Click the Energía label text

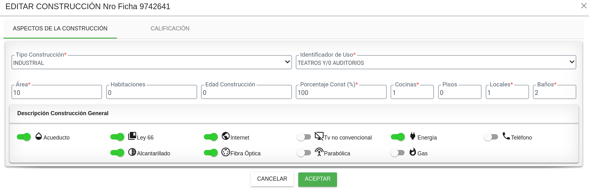point(427,138)
